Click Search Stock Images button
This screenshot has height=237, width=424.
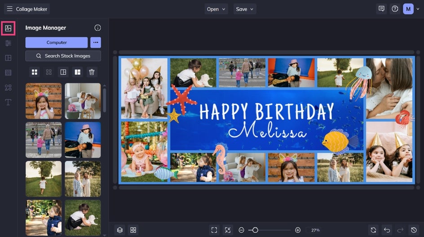pos(63,56)
